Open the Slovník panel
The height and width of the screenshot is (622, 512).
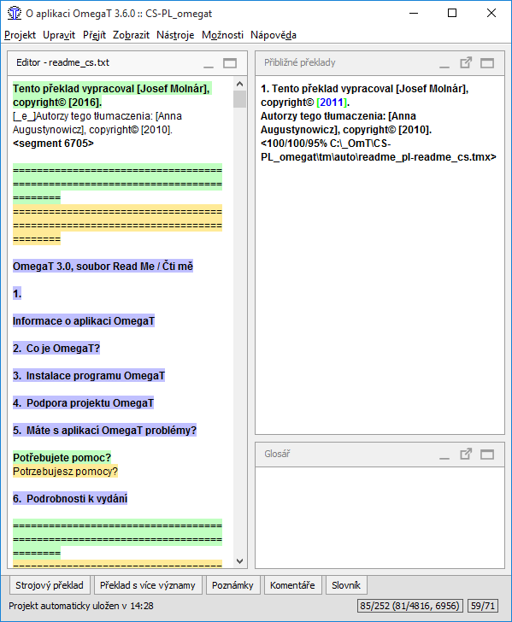(x=346, y=585)
